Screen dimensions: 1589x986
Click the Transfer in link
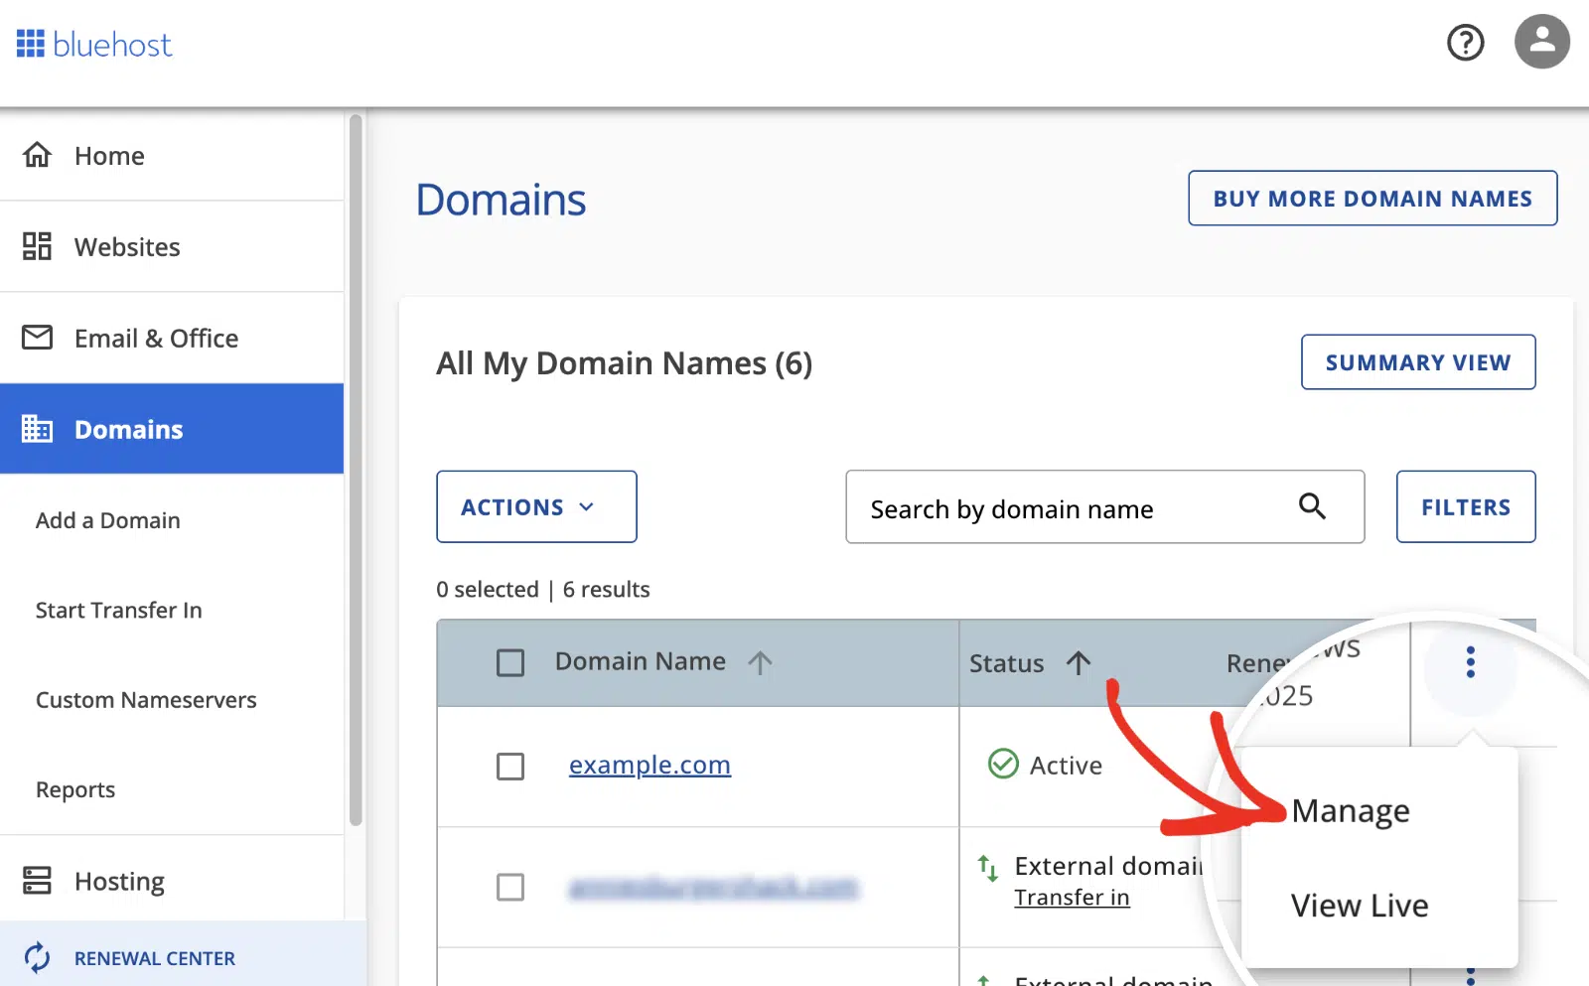click(1072, 898)
